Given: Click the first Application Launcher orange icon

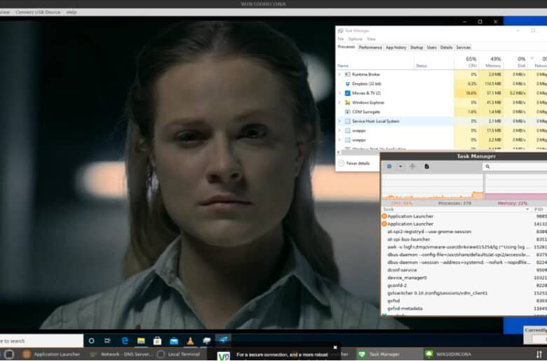Looking at the screenshot, I should click(x=384, y=216).
